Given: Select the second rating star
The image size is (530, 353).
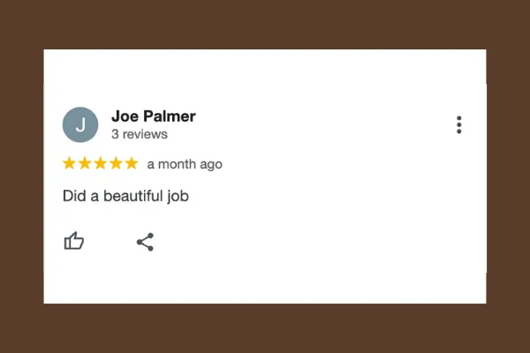Looking at the screenshot, I should pos(85,163).
